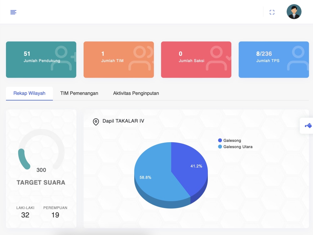Click the target suara gauge arc
The height and width of the screenshot is (235, 313).
coord(41,149)
